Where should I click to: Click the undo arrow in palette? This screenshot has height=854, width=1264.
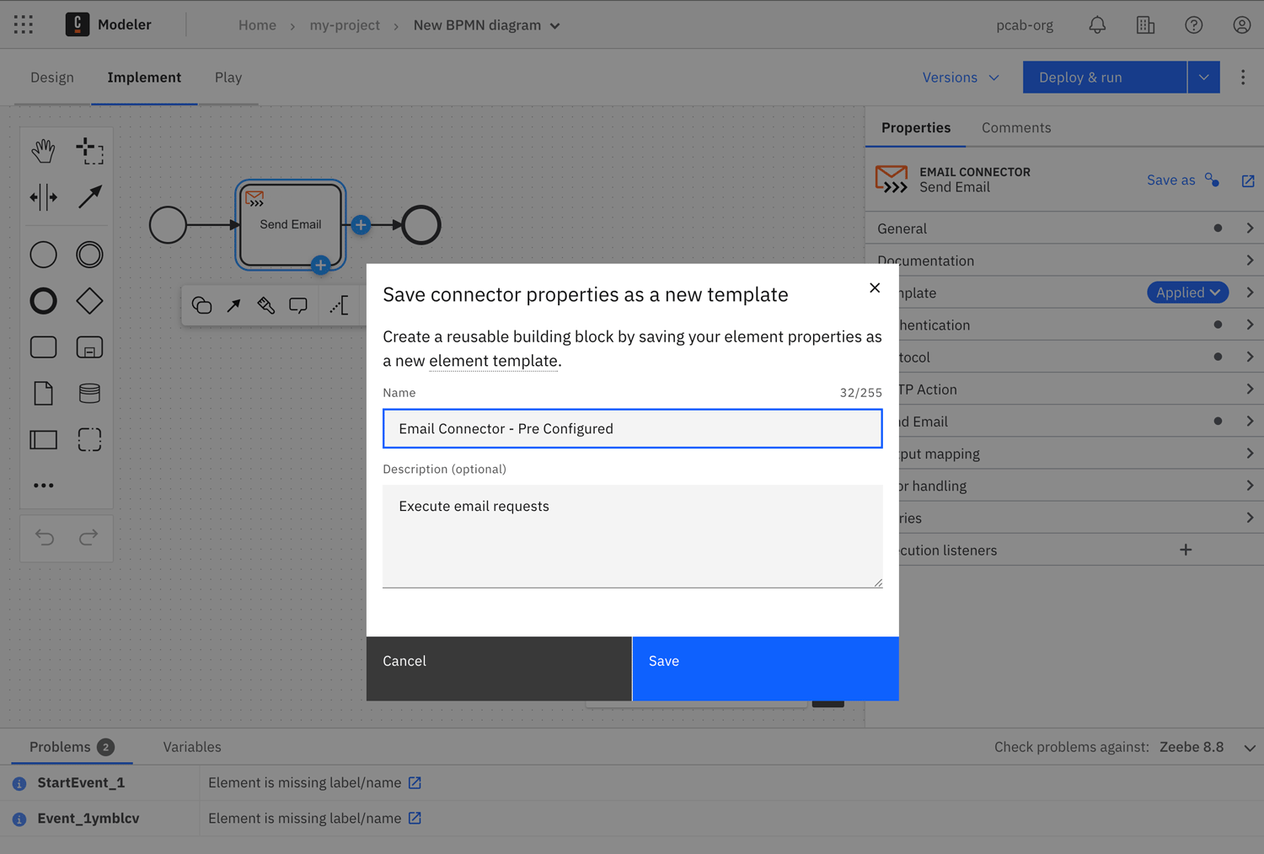[45, 537]
